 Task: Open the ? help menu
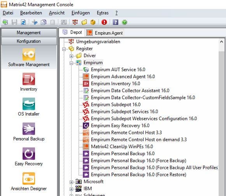click(116, 13)
